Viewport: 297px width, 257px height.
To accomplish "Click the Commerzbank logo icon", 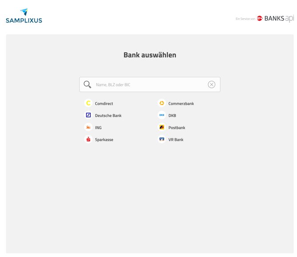I will click(162, 103).
